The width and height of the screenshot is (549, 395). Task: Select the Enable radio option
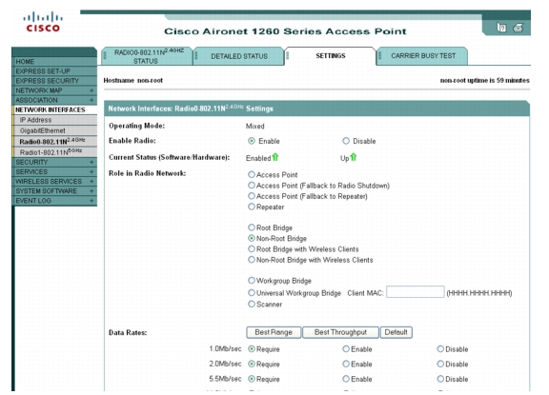click(x=252, y=141)
